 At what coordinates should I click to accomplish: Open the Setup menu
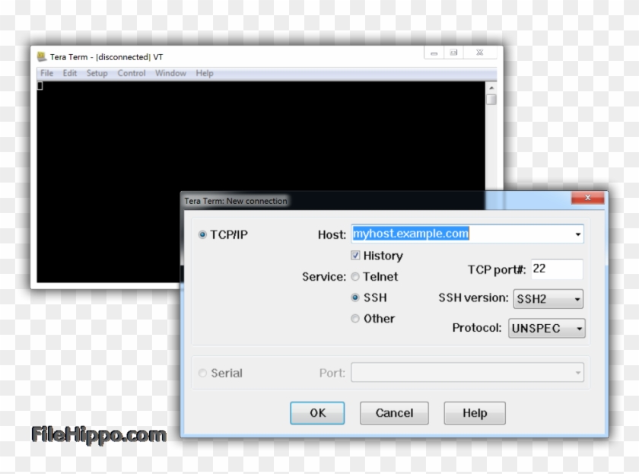(97, 73)
